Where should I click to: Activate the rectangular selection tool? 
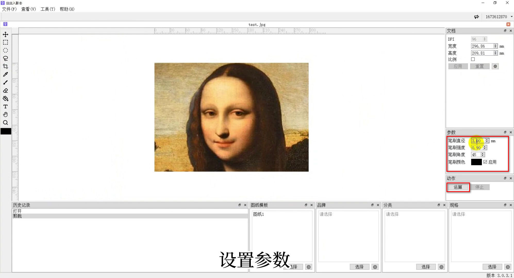click(5, 42)
